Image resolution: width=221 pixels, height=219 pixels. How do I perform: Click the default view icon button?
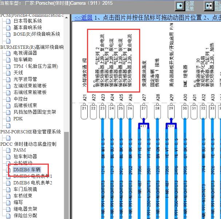click(209, 6)
